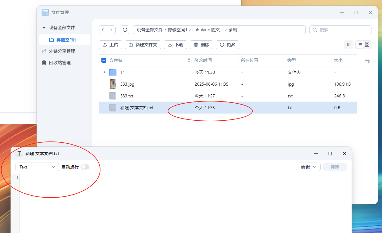Click the 存储空间1 folder icon in sidebar

51,40
